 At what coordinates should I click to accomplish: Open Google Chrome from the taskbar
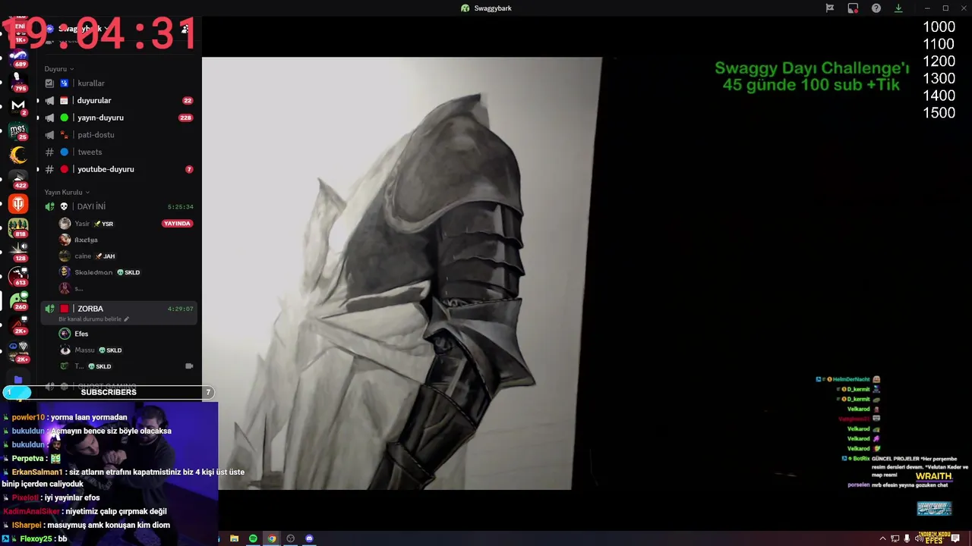(x=272, y=538)
